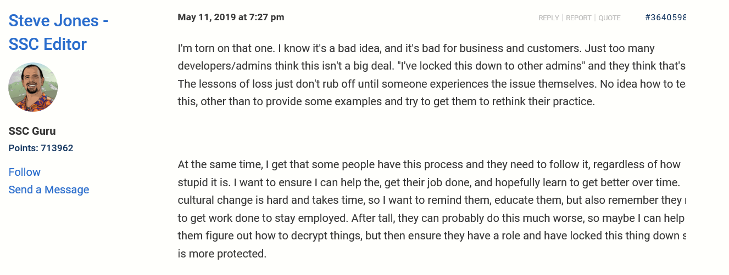Click the line starting "this, other than to provide"
This screenshot has width=729, height=275.
pyautogui.click(x=386, y=101)
